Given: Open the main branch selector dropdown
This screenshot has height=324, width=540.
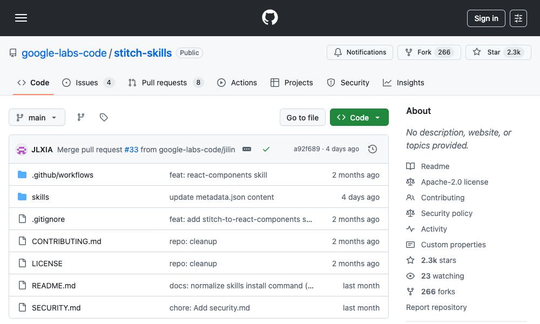Looking at the screenshot, I should pyautogui.click(x=37, y=117).
